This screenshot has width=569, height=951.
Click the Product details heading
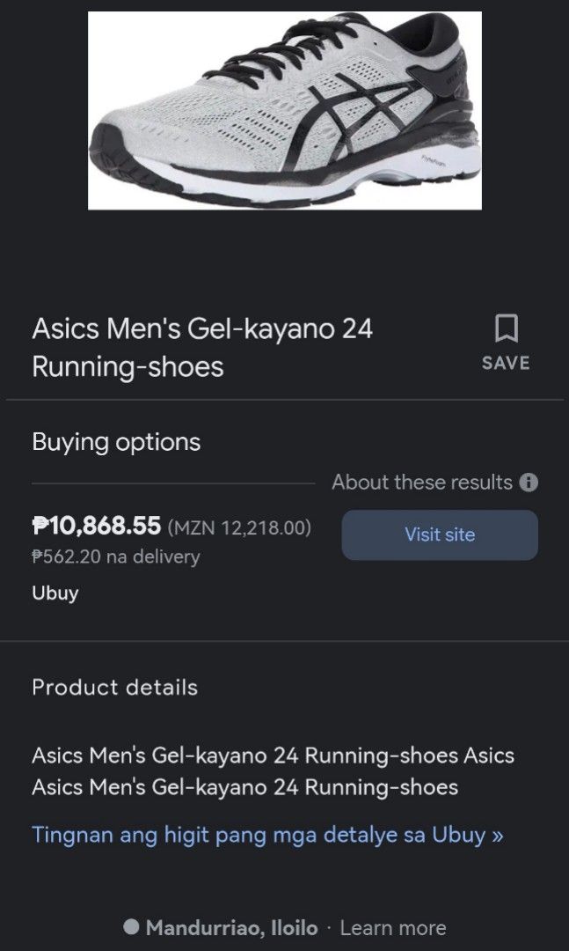coord(114,687)
